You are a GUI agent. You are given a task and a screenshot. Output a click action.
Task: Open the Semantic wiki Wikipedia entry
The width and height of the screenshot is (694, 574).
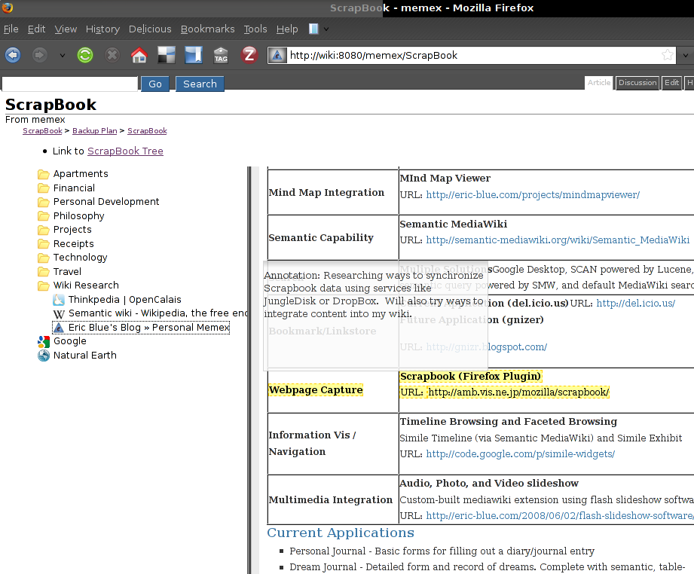tap(150, 313)
